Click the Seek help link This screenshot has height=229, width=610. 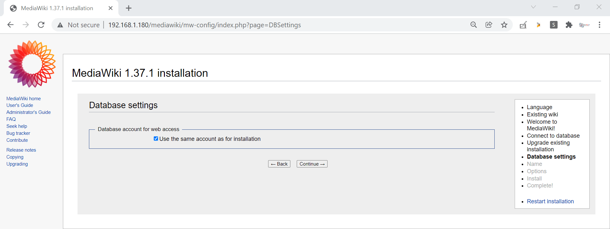17,126
